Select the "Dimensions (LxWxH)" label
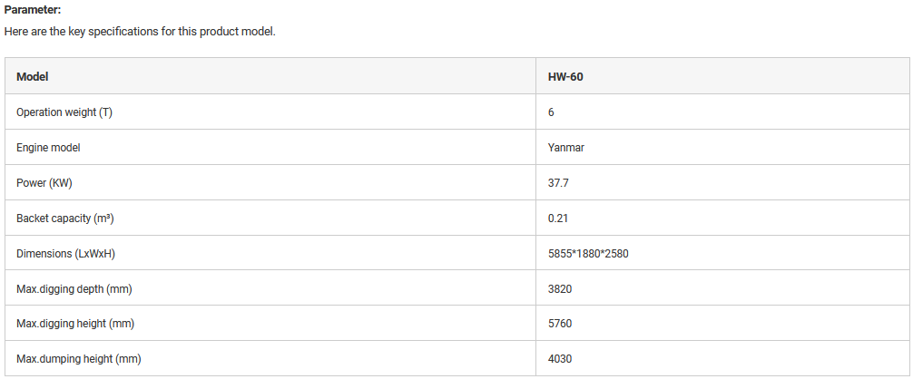Viewport: 913px width, 379px height. pyautogui.click(x=65, y=254)
